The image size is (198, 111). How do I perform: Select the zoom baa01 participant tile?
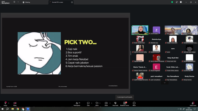pyautogui.click(x=156, y=30)
